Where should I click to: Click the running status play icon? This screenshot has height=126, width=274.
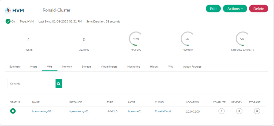point(13,111)
